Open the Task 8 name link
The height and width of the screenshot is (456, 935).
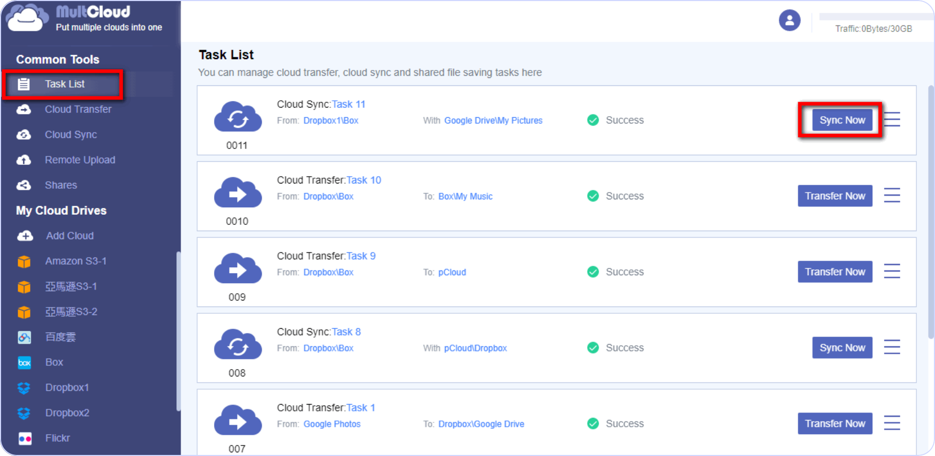tap(346, 332)
